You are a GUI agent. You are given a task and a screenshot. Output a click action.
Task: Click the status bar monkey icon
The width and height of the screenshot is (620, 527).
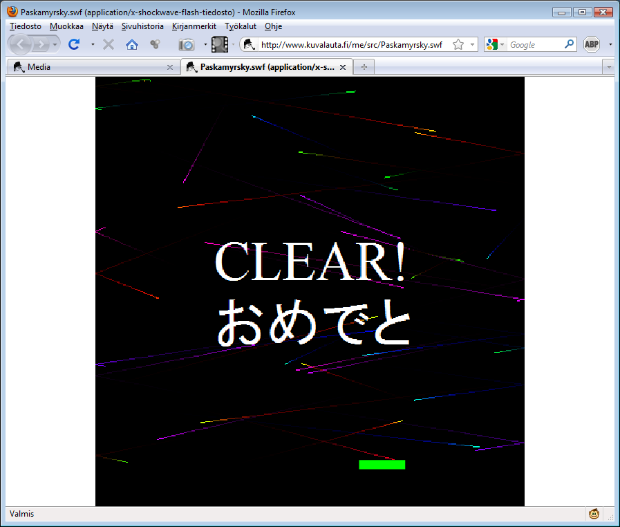pos(594,514)
